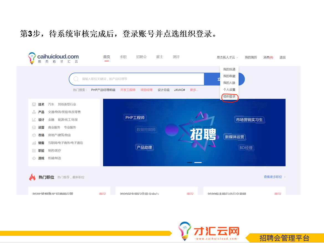Switch to the first banner carousel indicator

click(x=190, y=162)
